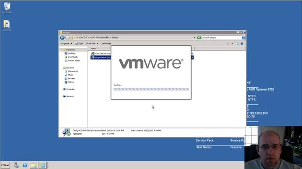
Task: Click the 'Starting...' status text
Action: [117, 85]
